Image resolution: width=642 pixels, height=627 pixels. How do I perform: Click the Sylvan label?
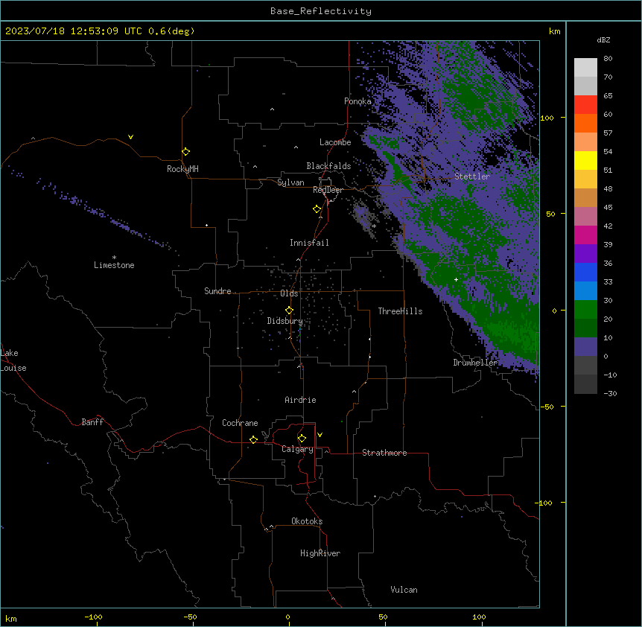(290, 182)
